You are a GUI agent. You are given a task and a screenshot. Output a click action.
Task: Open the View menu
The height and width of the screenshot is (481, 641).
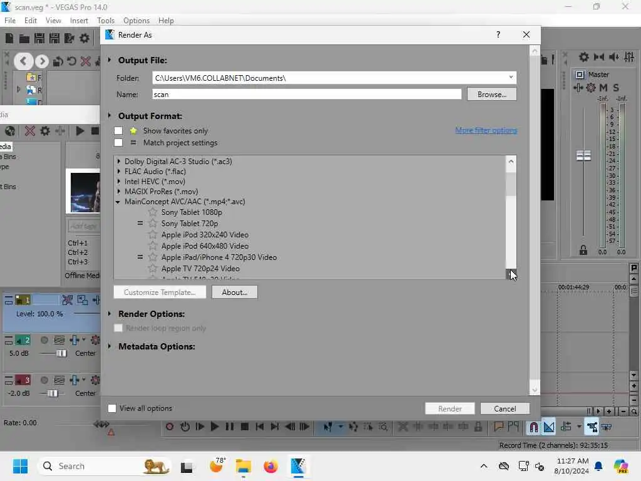[x=53, y=21]
